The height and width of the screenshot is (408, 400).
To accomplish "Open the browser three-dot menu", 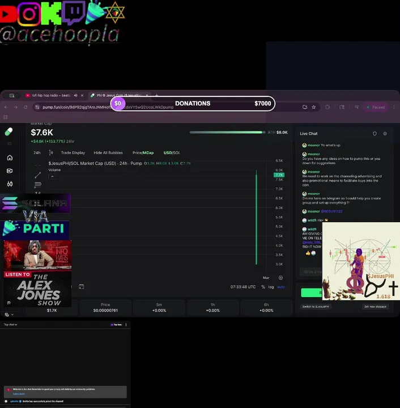I will tap(394, 107).
